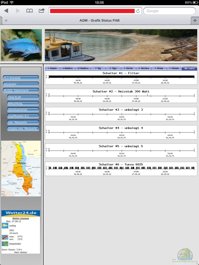This screenshot has width=199, height=265.
Task: Tap the Safari back arrow
Action: pyautogui.click(x=6, y=11)
